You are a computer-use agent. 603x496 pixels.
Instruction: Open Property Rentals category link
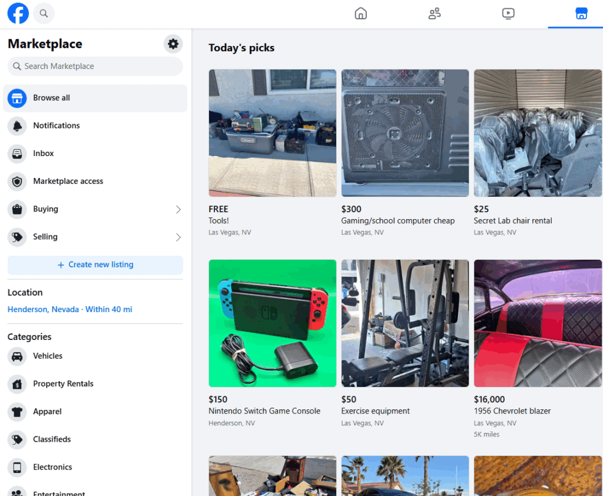64,383
